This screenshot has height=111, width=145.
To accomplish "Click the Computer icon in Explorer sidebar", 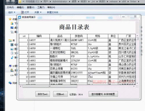I will (10, 66).
